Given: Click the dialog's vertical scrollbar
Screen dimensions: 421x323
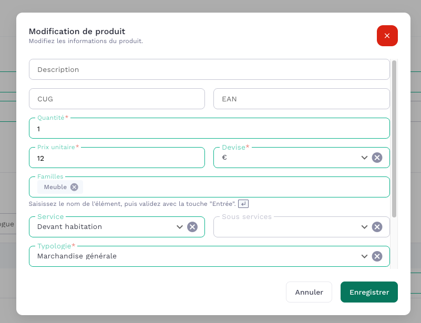Looking at the screenshot, I should pyautogui.click(x=394, y=139).
